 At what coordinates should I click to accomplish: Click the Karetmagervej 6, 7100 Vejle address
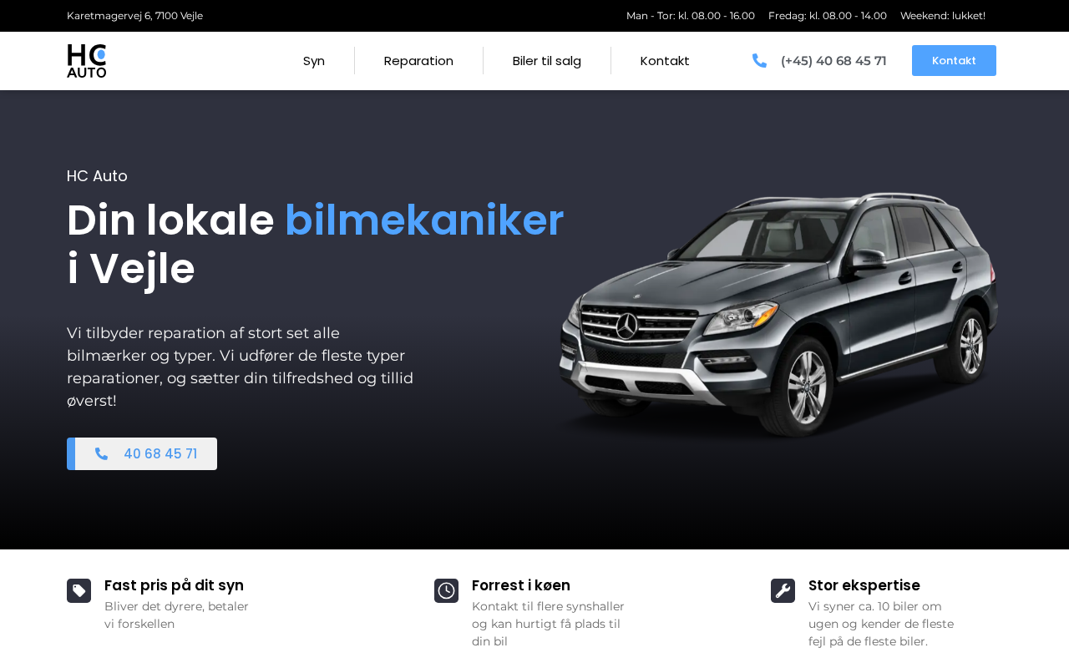(x=134, y=16)
